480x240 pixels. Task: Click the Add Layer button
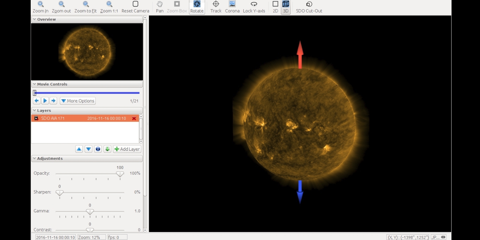[x=127, y=149]
